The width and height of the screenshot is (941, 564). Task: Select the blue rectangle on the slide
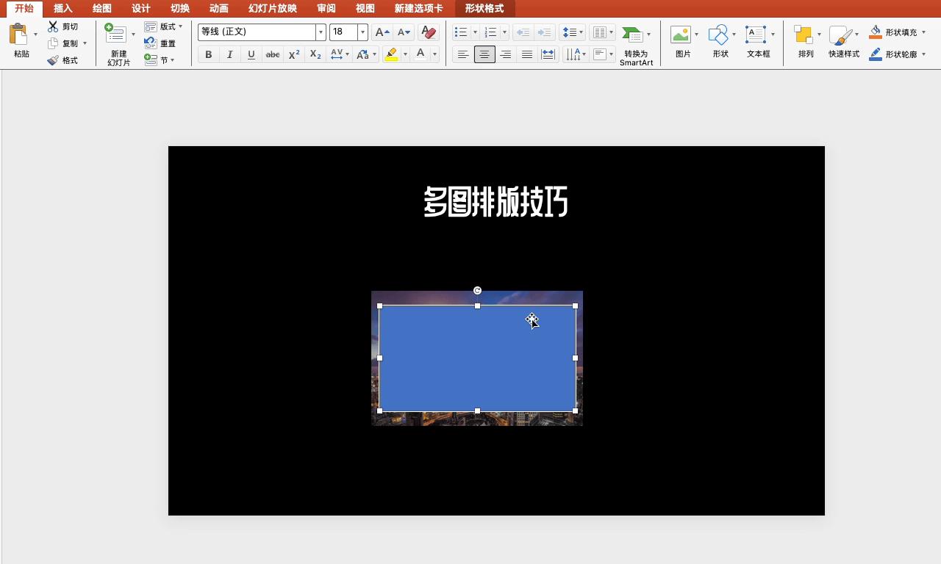tap(478, 358)
